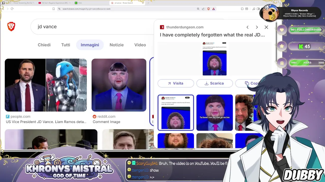Open Brave Shields lion icon
Screen dimensions: 325x182
pos(208,9)
